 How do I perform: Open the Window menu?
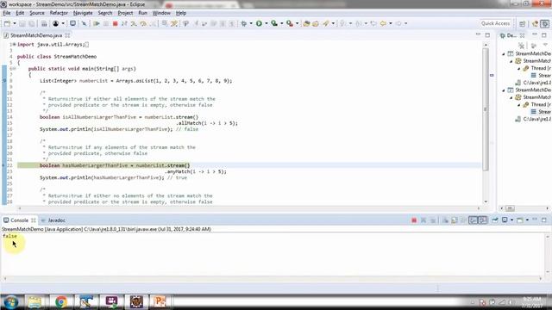[161, 13]
